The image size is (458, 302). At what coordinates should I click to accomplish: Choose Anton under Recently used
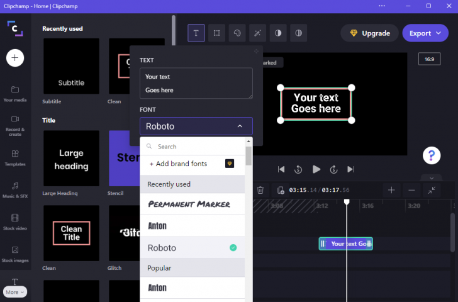[193, 226]
